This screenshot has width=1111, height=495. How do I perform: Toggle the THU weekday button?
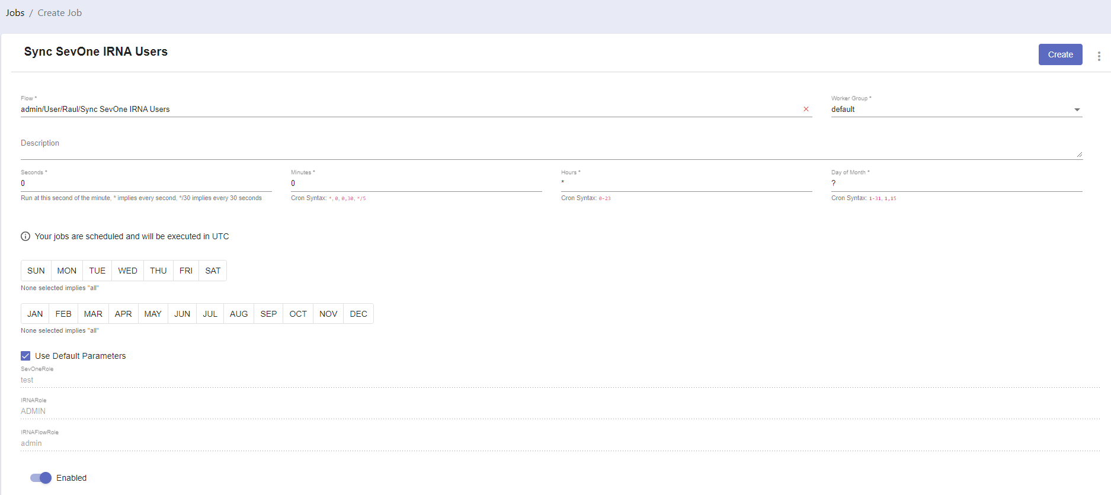pyautogui.click(x=158, y=271)
